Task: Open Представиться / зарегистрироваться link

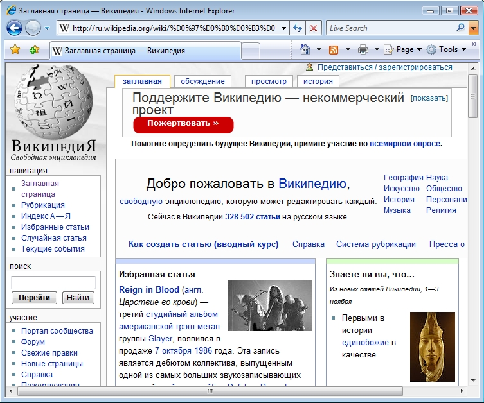Action: click(x=384, y=67)
